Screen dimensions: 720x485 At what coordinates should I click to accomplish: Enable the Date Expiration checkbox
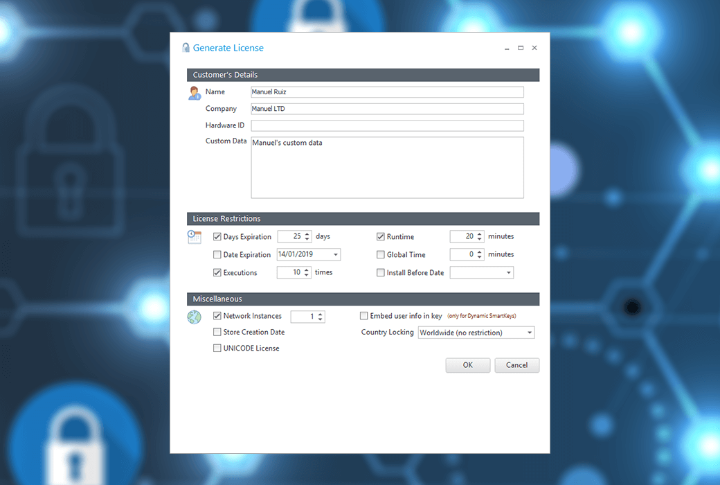217,255
